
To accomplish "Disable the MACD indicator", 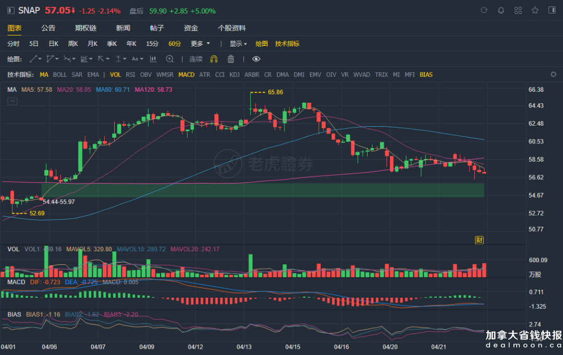I will (186, 75).
